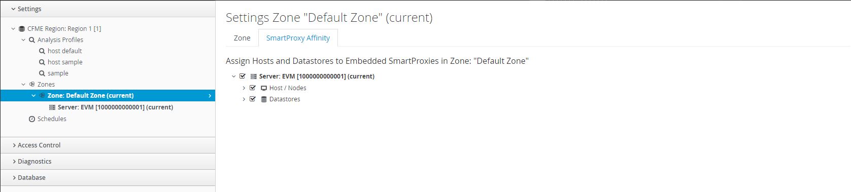Uncheck the Server EVM checkbox

click(243, 76)
